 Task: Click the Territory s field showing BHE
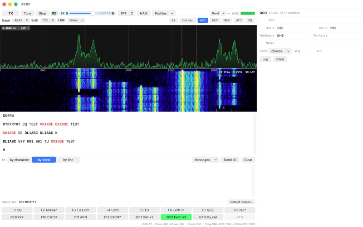point(291,36)
